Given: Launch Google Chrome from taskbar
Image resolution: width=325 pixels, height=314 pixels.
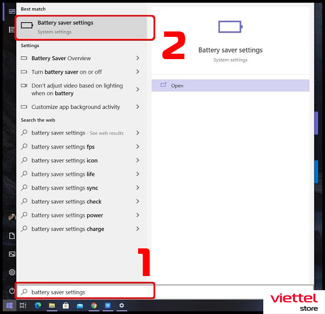Looking at the screenshot, I should point(94,305).
